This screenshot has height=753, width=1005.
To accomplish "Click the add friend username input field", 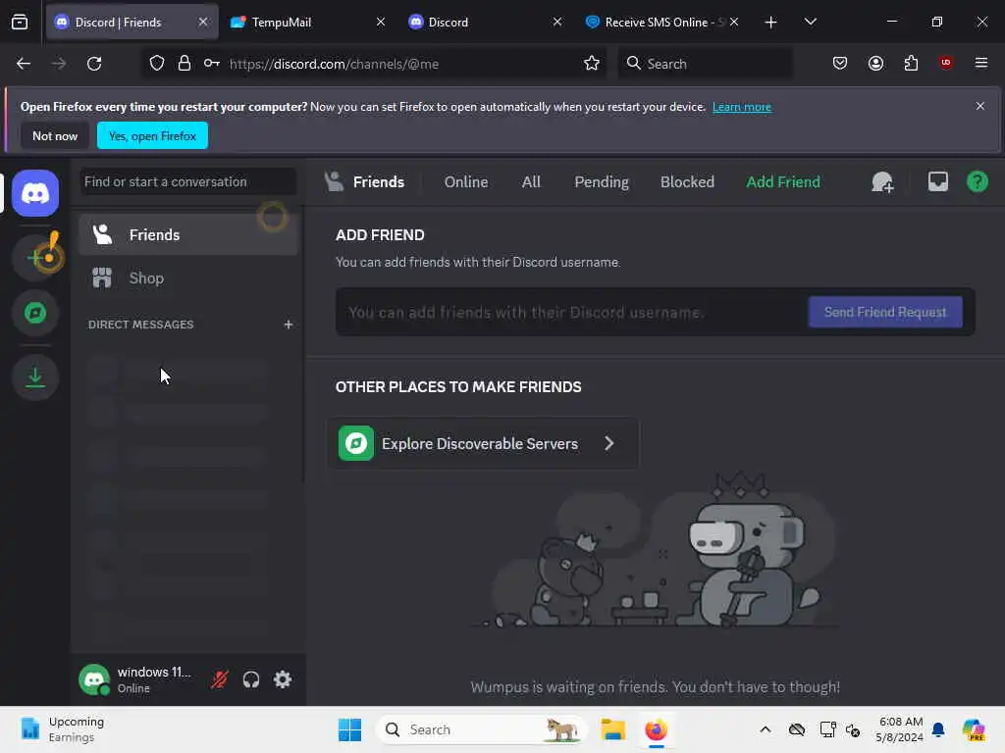I will [x=570, y=313].
